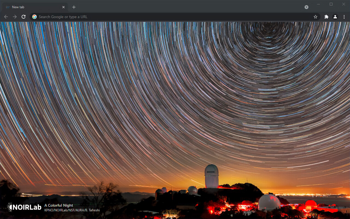
Task: Reload the page
Action: click(x=24, y=17)
